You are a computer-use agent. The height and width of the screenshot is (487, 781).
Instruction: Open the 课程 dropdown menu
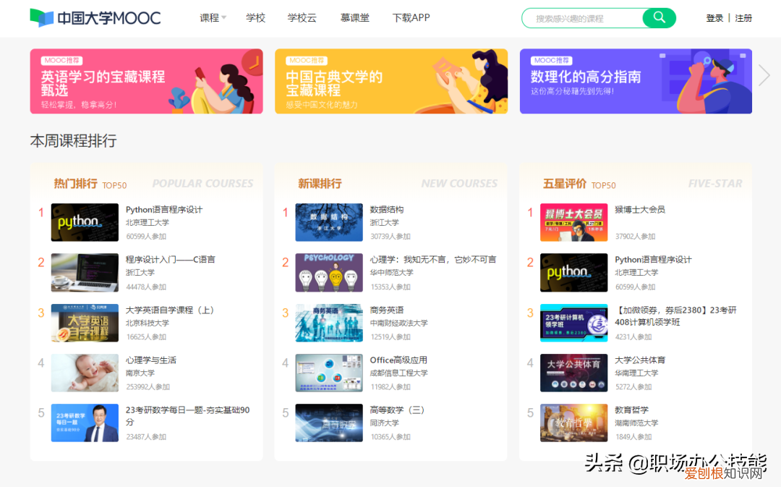[208, 17]
